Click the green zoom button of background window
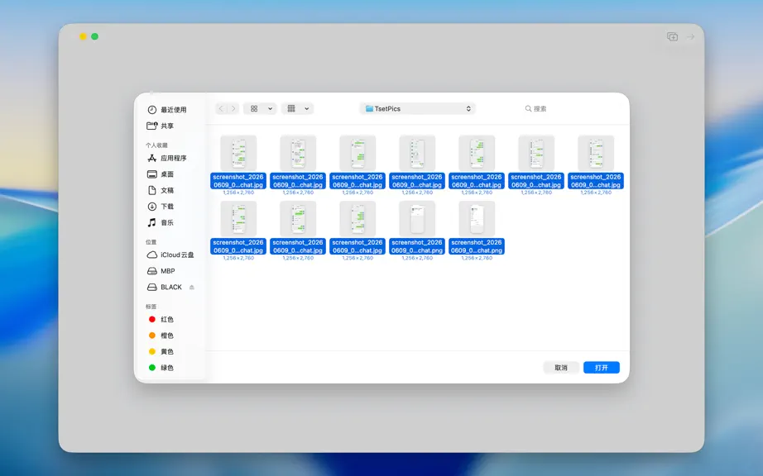Viewport: 763px width, 476px height. (95, 36)
